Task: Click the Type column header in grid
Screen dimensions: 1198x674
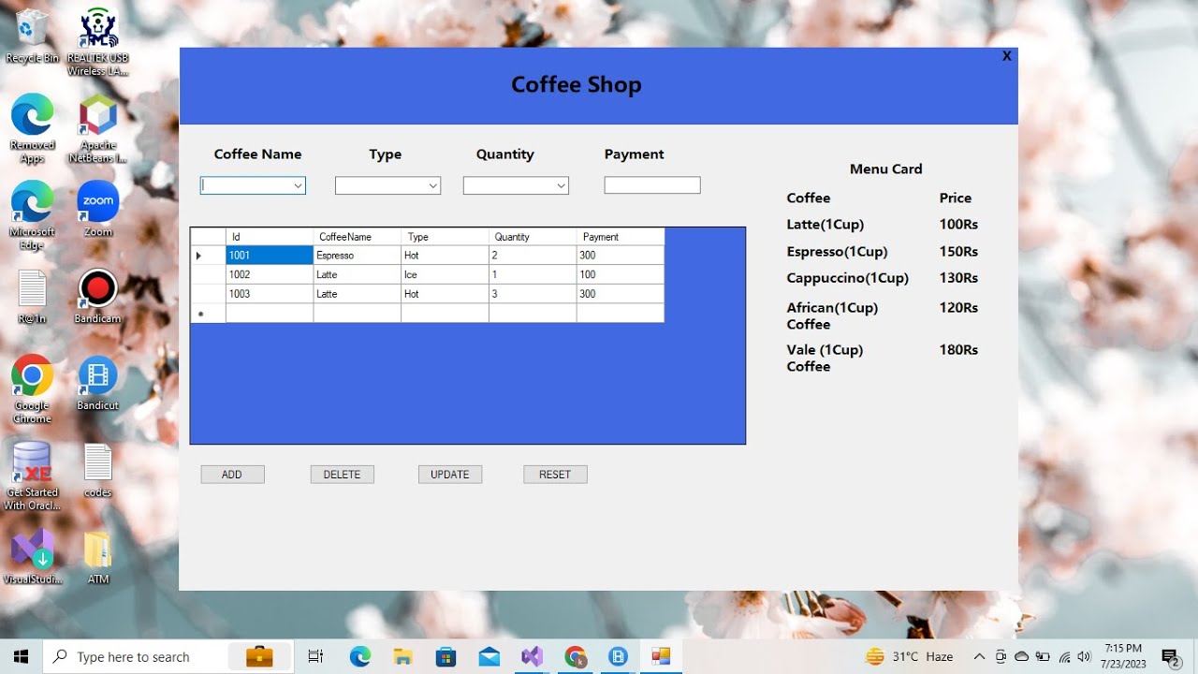Action: tap(446, 237)
